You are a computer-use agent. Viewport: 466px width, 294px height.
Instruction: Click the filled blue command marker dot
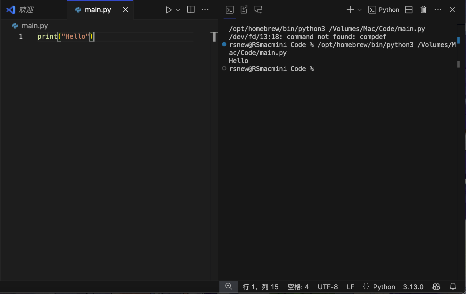click(x=224, y=44)
